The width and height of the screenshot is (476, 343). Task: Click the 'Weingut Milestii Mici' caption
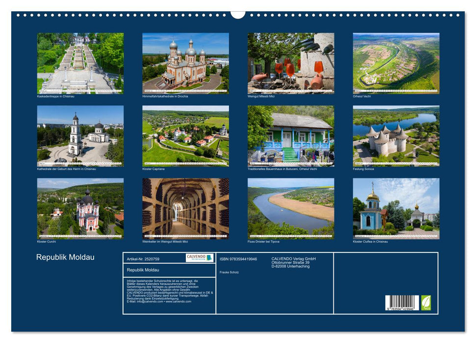[261, 96]
